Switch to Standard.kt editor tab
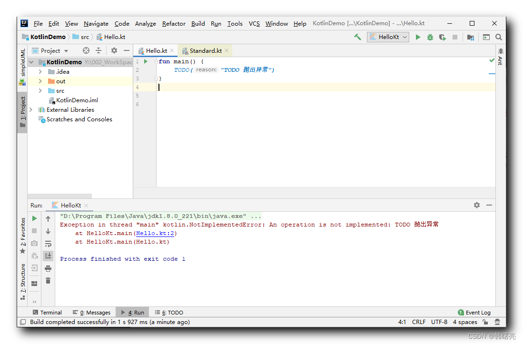Screen dimensions: 523x344 coord(206,50)
